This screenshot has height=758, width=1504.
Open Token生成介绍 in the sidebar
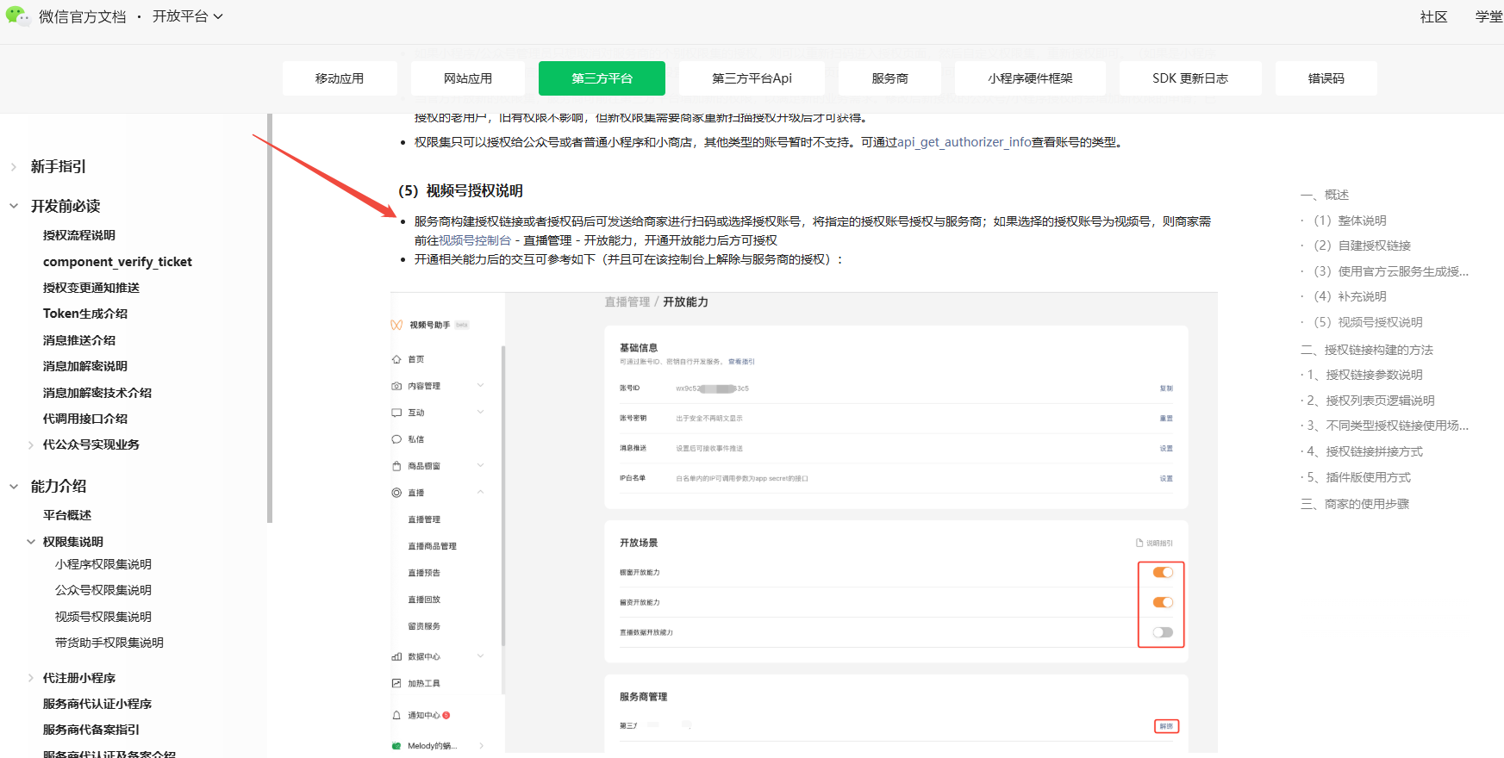point(85,314)
